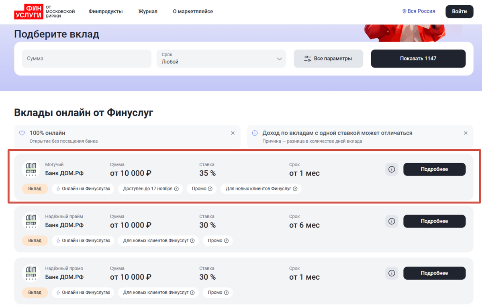Click the Банк ДОМ.РФ logo in Надёжный прайм row

pos(31,221)
